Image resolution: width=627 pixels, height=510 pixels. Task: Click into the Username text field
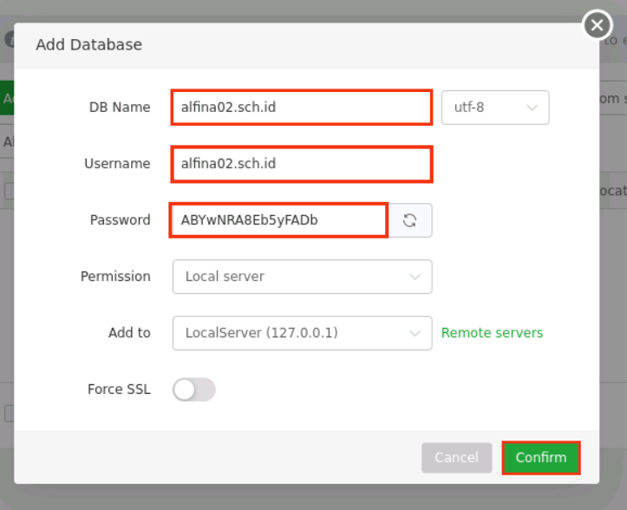pos(301,164)
